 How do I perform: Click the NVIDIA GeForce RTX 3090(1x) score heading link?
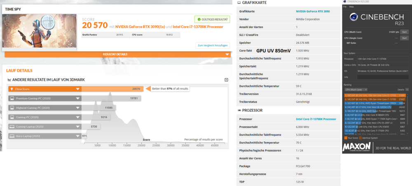coord(140,27)
